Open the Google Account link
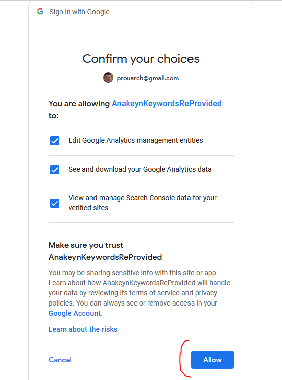The height and width of the screenshot is (380, 282). click(x=75, y=313)
